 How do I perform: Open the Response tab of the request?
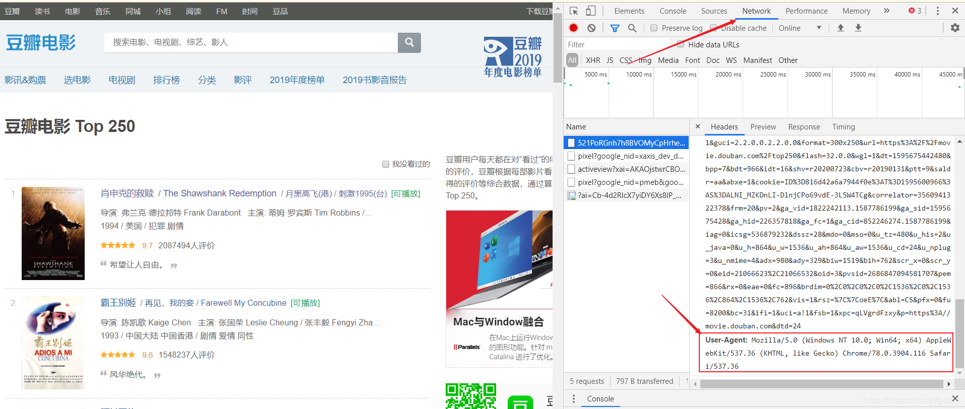coord(804,126)
